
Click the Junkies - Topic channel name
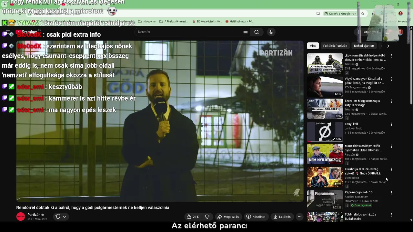(354, 129)
